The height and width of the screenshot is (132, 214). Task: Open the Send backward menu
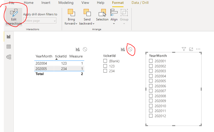tap(87, 17)
